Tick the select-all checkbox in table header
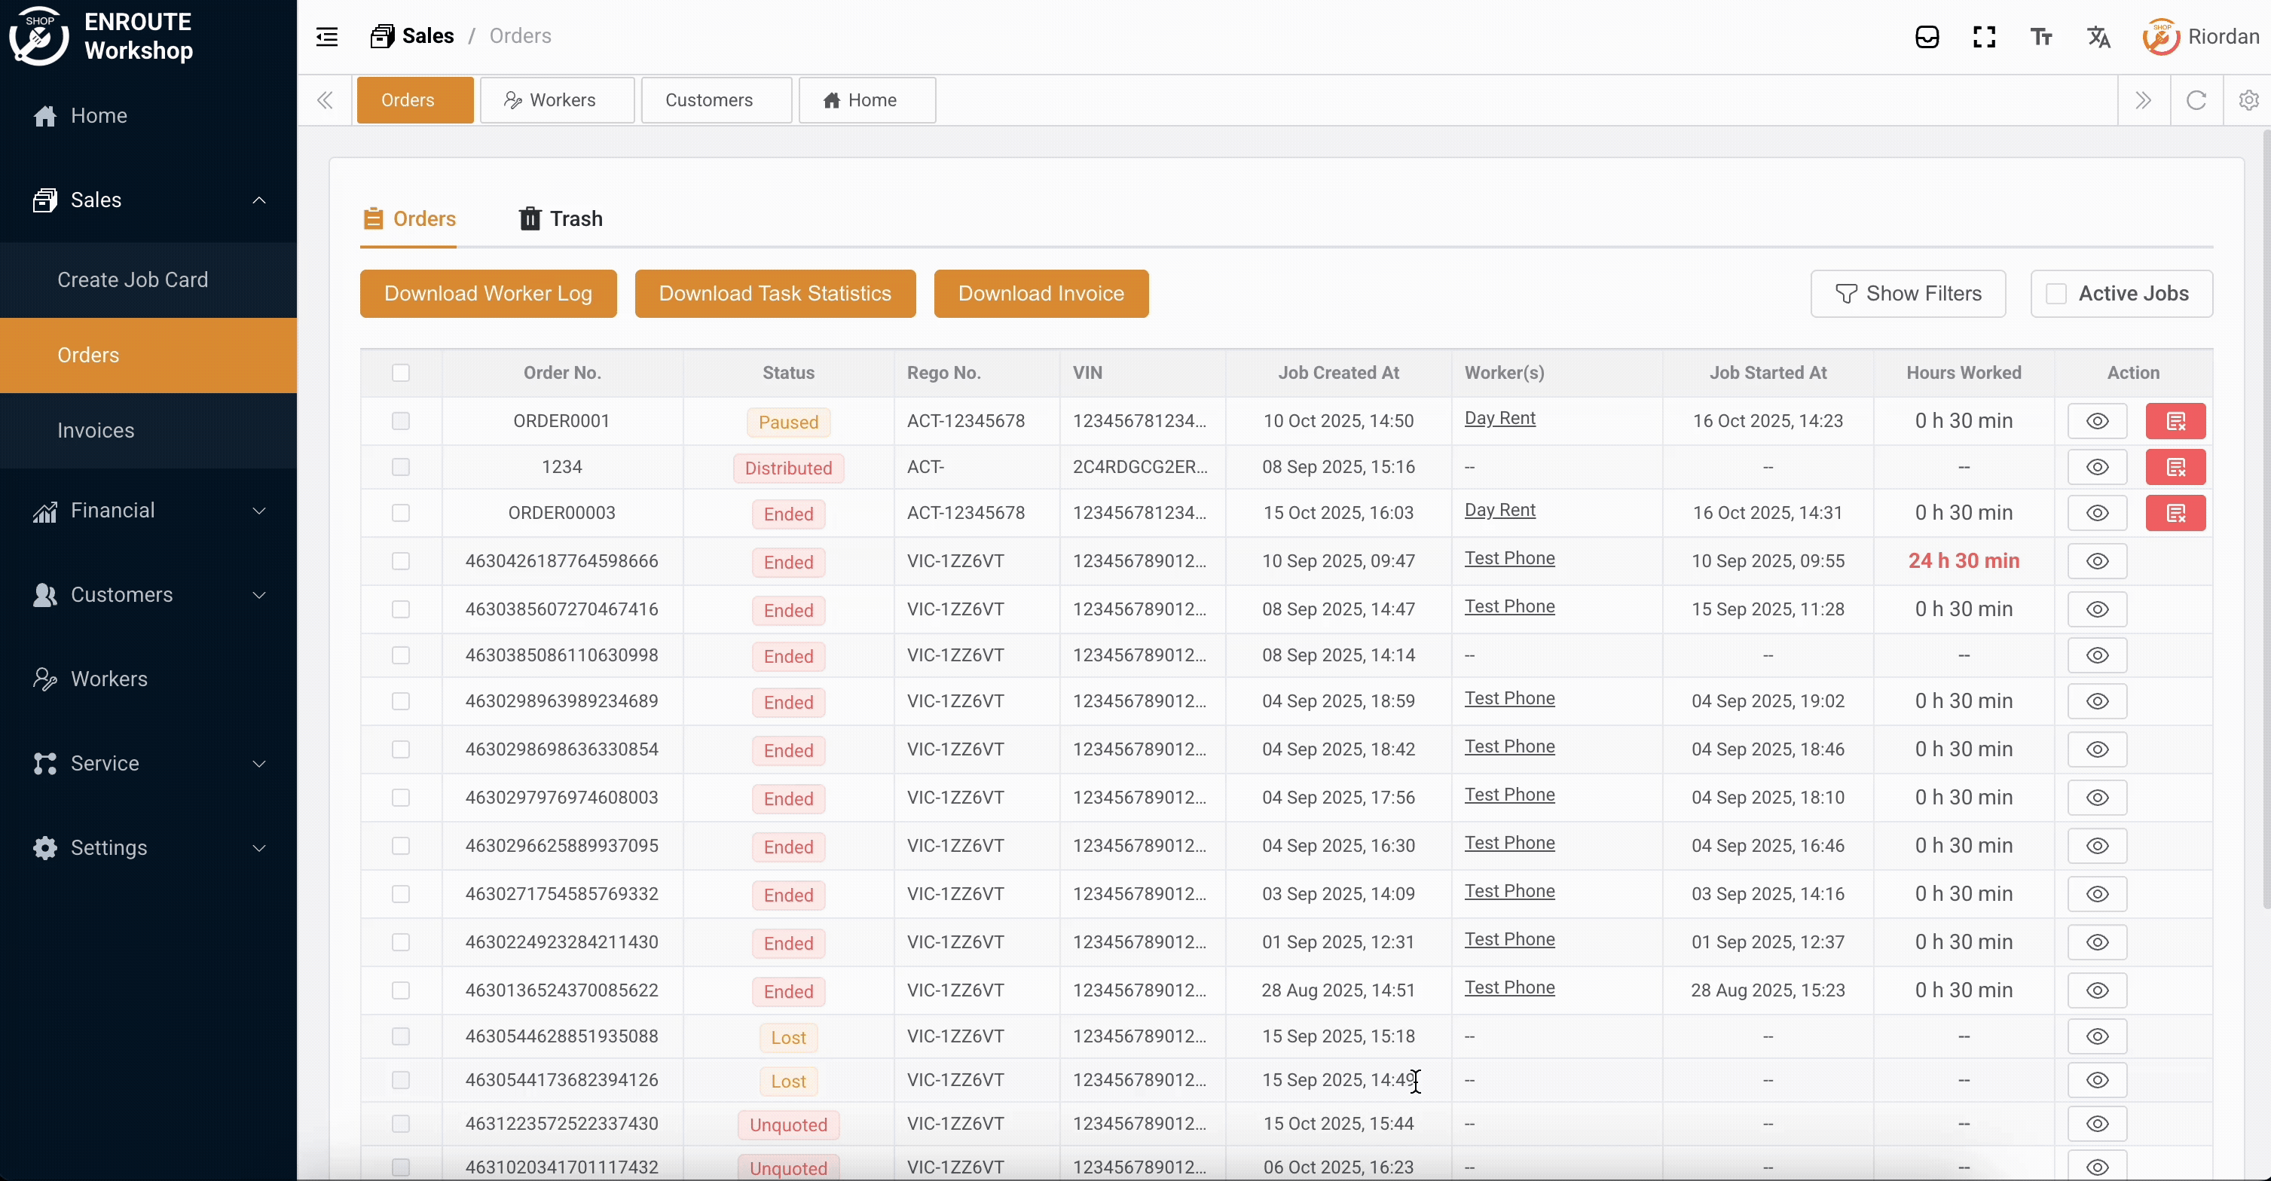This screenshot has width=2271, height=1181. (x=401, y=373)
